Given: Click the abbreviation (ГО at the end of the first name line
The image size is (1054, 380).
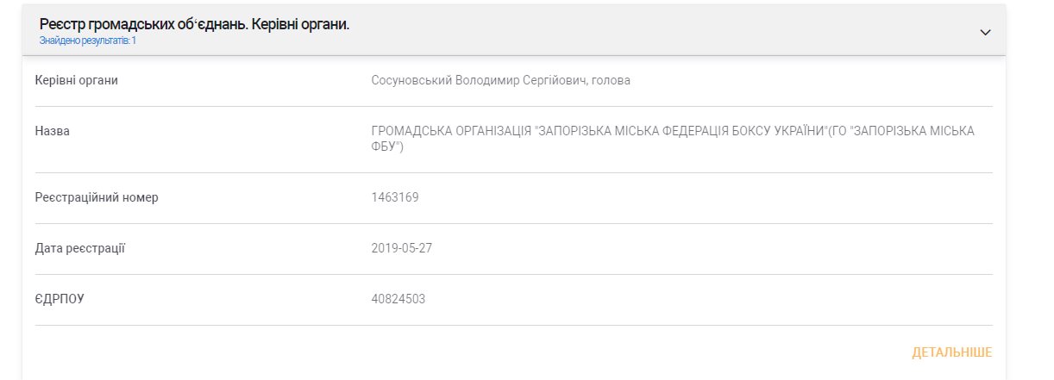Looking at the screenshot, I should 835,132.
